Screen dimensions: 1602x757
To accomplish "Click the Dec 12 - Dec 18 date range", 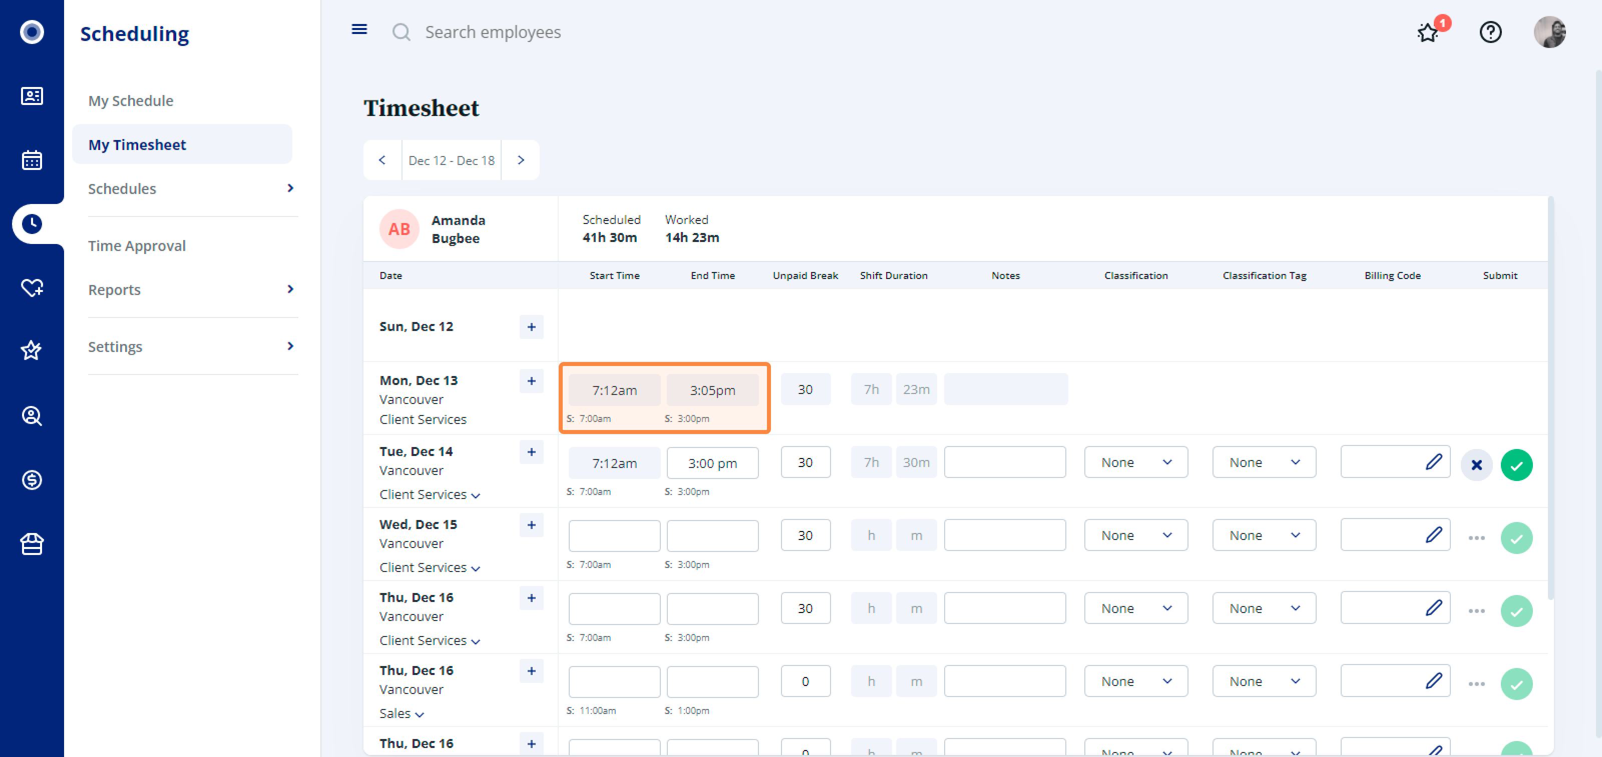I will click(x=452, y=160).
